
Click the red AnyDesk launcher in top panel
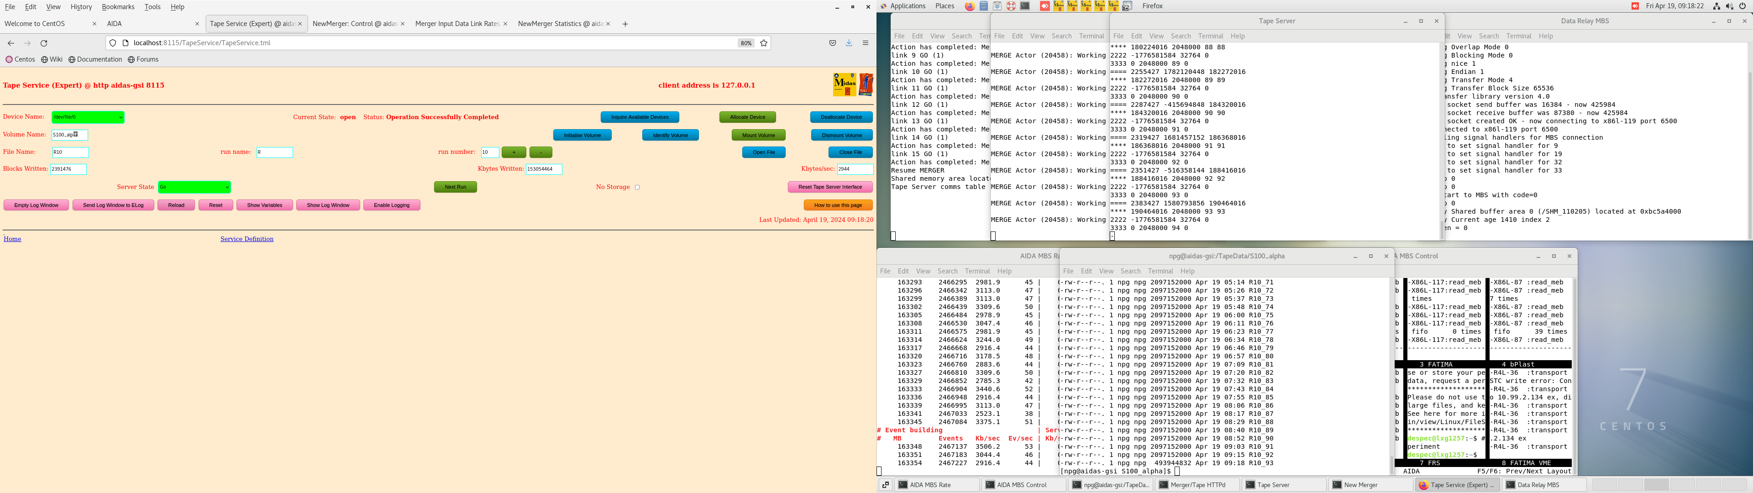[x=1044, y=6]
